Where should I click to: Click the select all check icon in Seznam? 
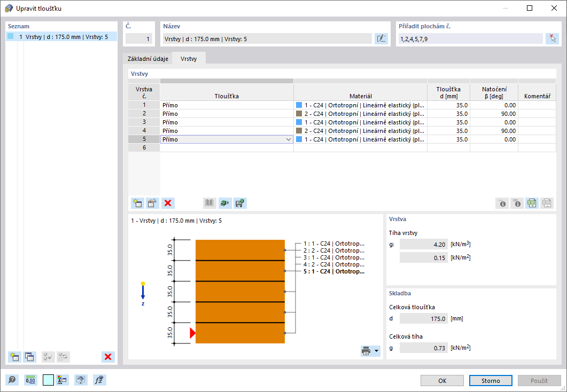[48, 357]
